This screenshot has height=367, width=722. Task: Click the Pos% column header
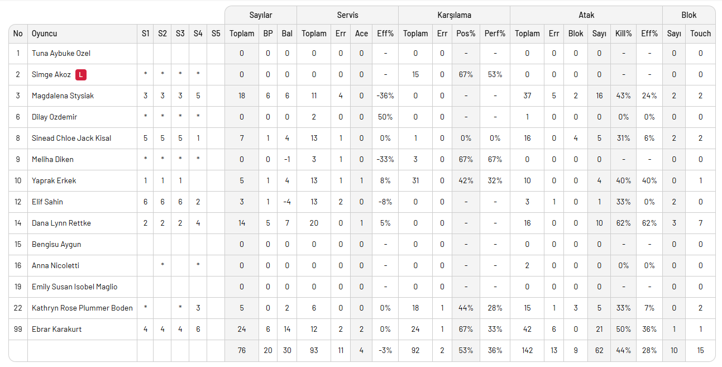click(466, 34)
